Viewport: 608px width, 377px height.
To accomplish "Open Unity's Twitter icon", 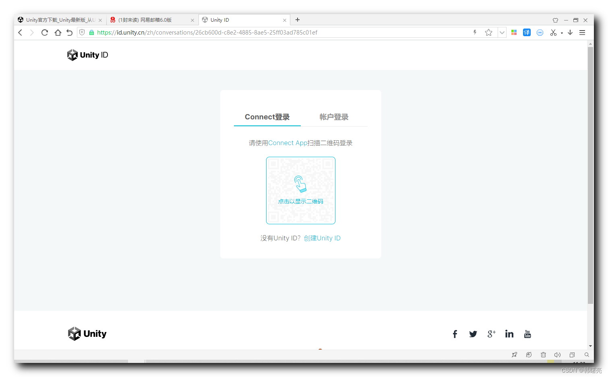I will [473, 334].
